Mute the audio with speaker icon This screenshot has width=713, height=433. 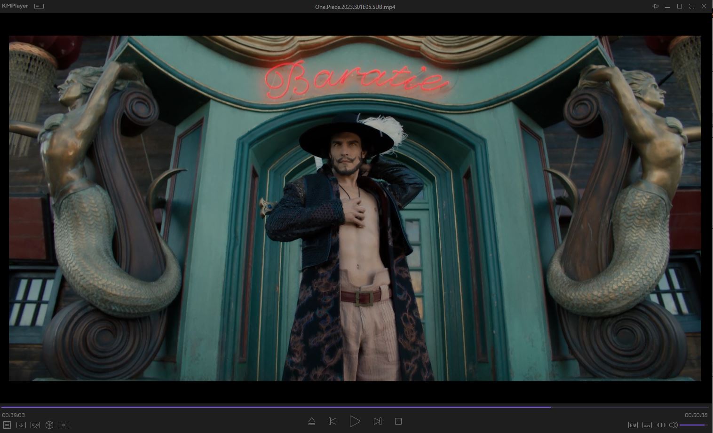[673, 425]
